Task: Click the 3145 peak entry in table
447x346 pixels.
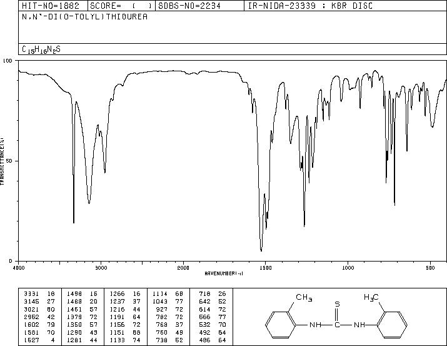Action: pos(39,302)
